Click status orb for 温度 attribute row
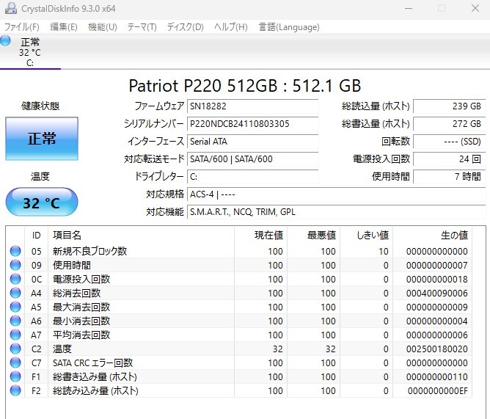This screenshot has height=419, width=490. pyautogui.click(x=15, y=349)
